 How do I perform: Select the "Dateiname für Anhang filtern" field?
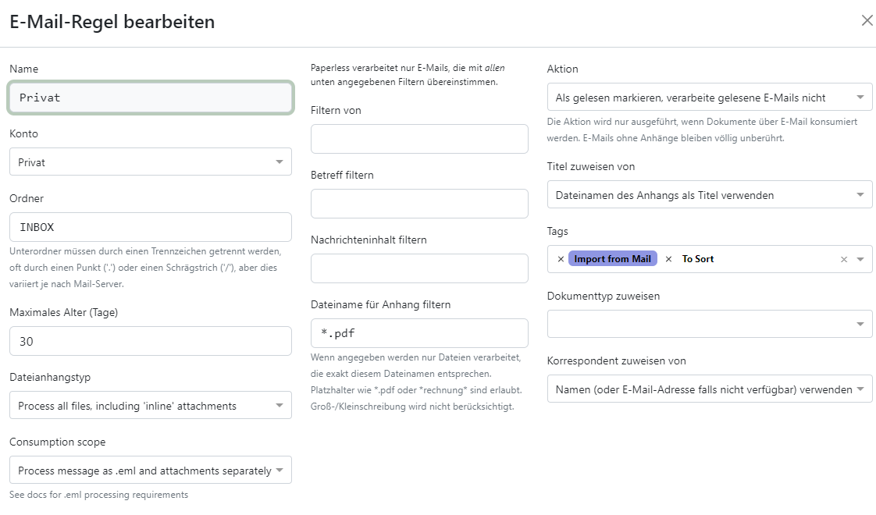[x=419, y=332]
